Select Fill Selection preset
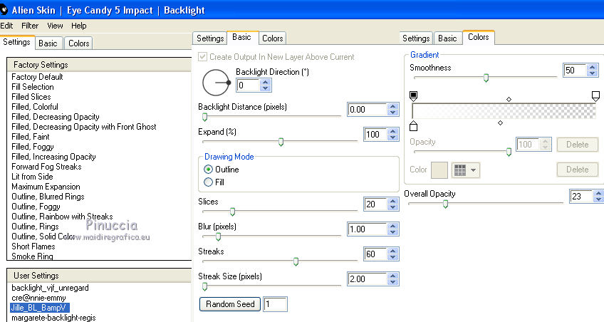 tap(33, 87)
